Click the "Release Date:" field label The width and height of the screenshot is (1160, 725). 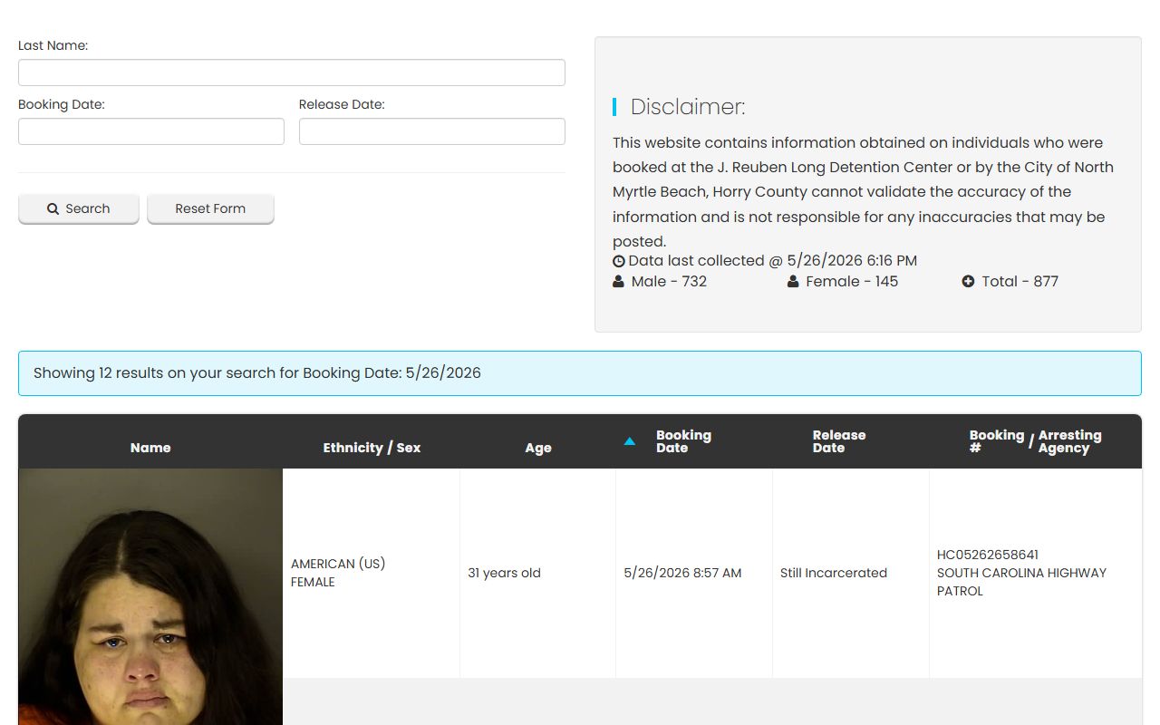coord(342,104)
